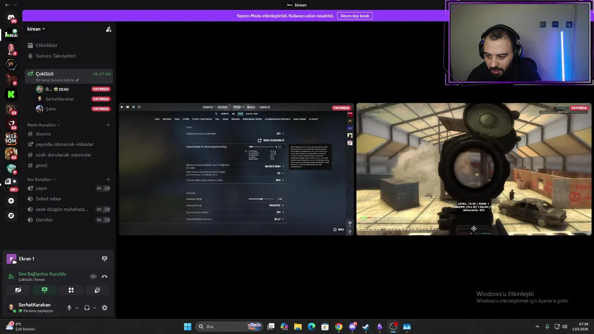This screenshot has height=334, width=594.
Task: Edit channel status pencil icon
Action: point(77,80)
